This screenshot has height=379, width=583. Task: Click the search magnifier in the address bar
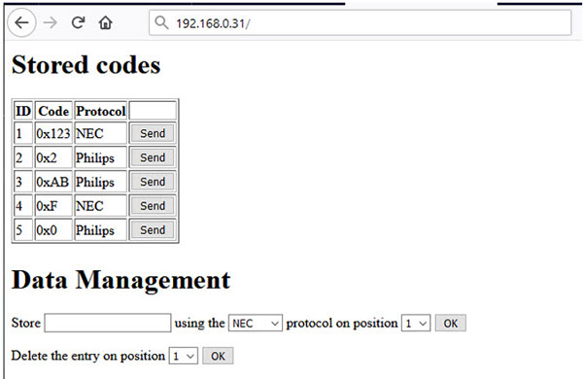[161, 22]
